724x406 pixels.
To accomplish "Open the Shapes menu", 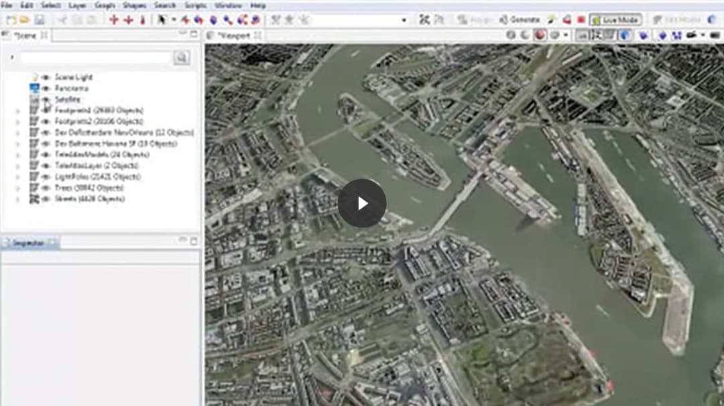I will click(x=134, y=5).
